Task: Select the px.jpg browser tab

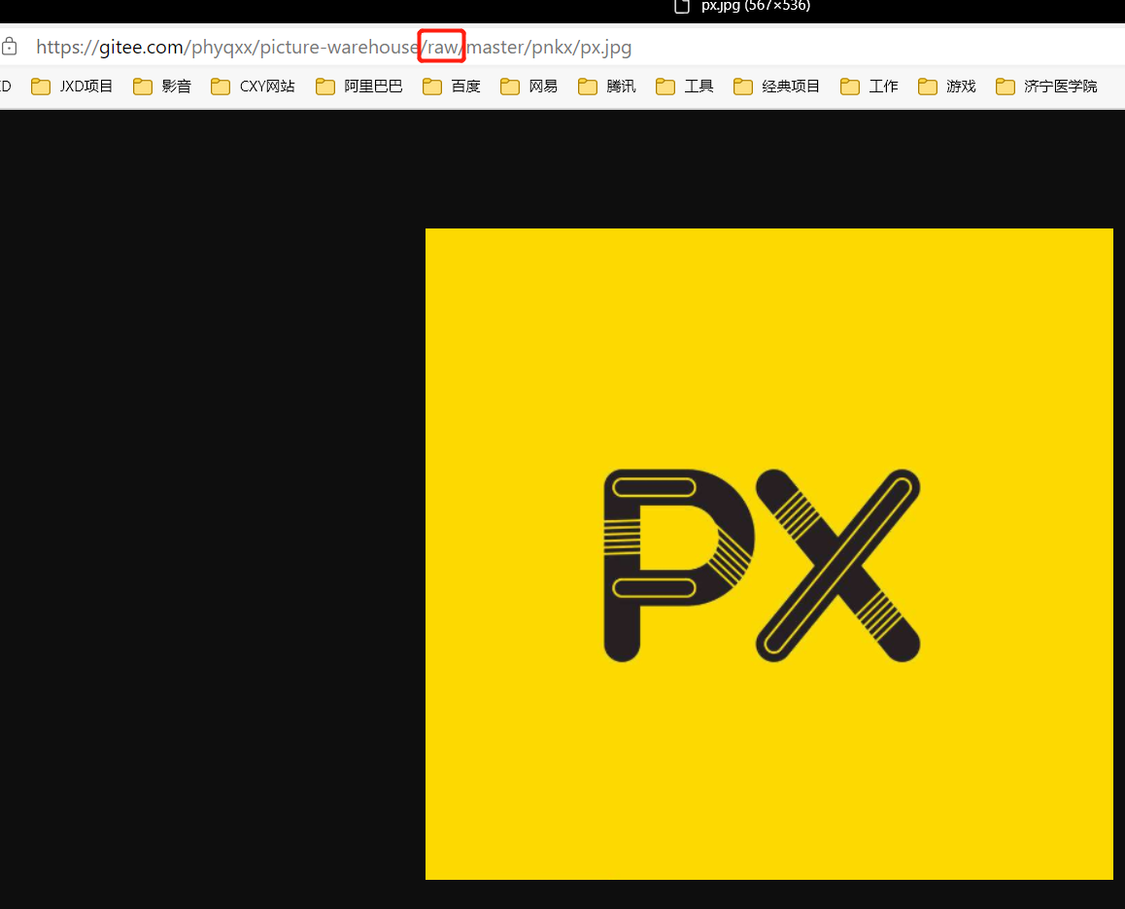Action: (742, 7)
